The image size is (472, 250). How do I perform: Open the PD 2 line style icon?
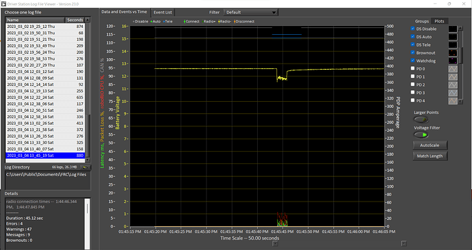[453, 85]
